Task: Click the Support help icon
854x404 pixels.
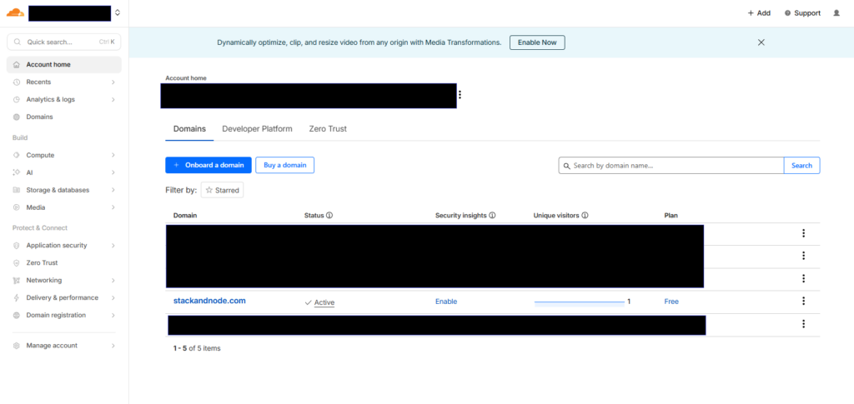Action: coord(787,13)
